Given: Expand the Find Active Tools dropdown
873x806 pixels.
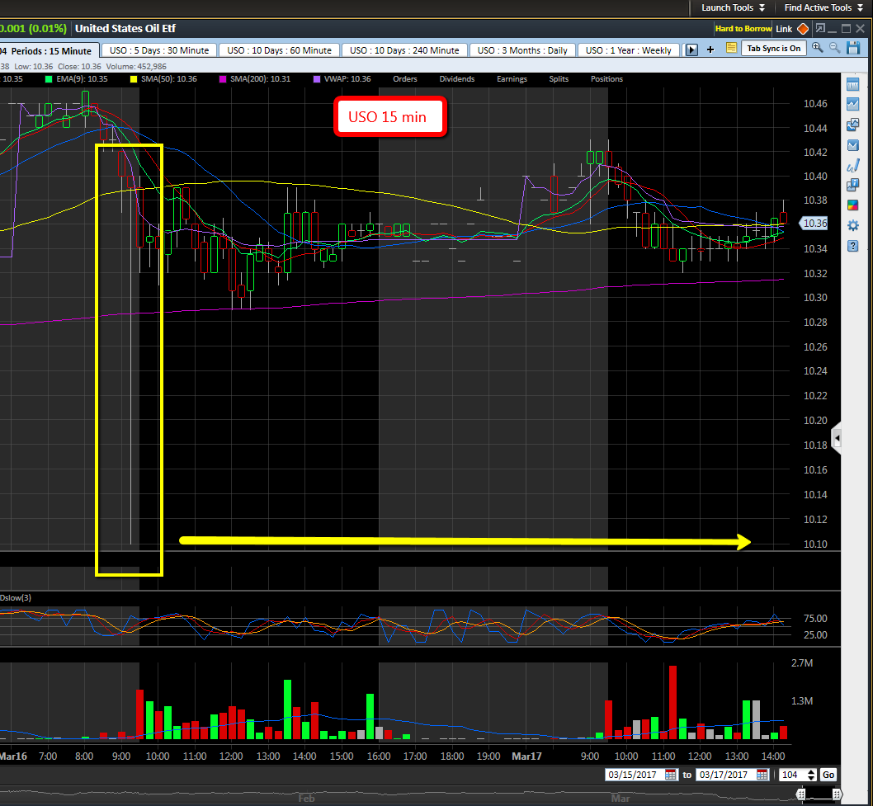Looking at the screenshot, I should coord(823,7).
